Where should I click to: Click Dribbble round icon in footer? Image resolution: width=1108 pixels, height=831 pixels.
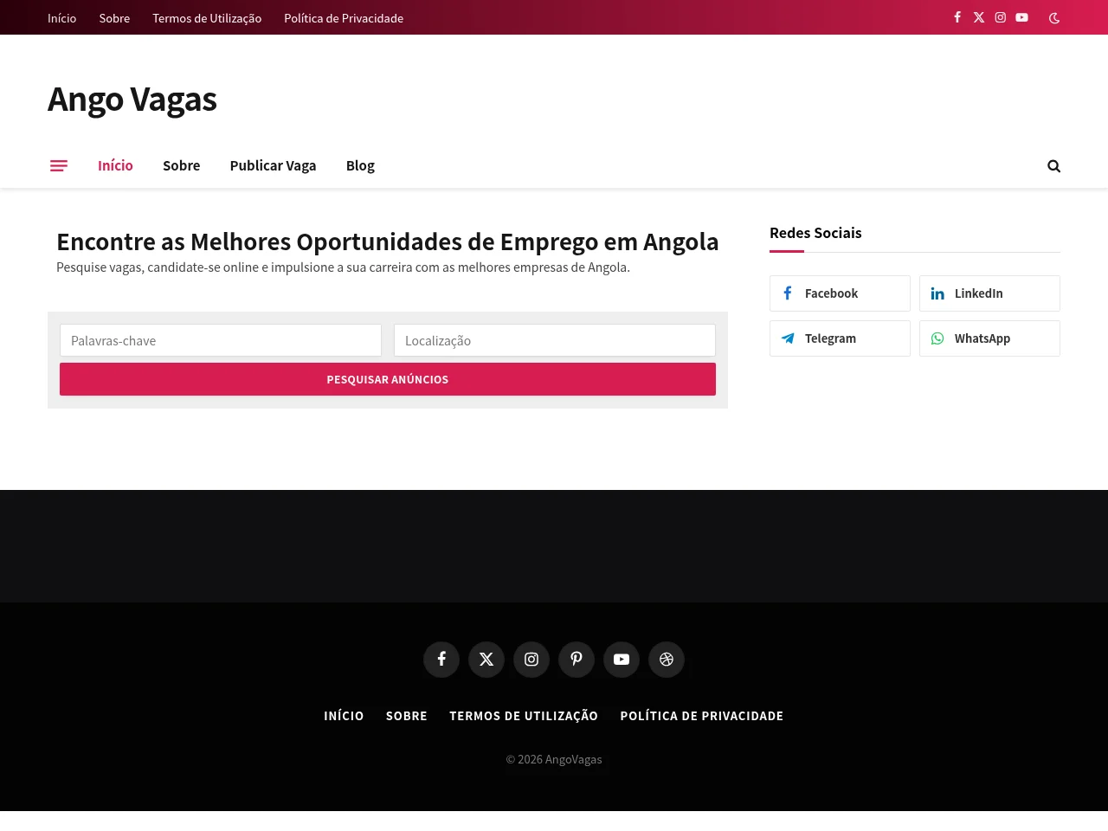(667, 660)
